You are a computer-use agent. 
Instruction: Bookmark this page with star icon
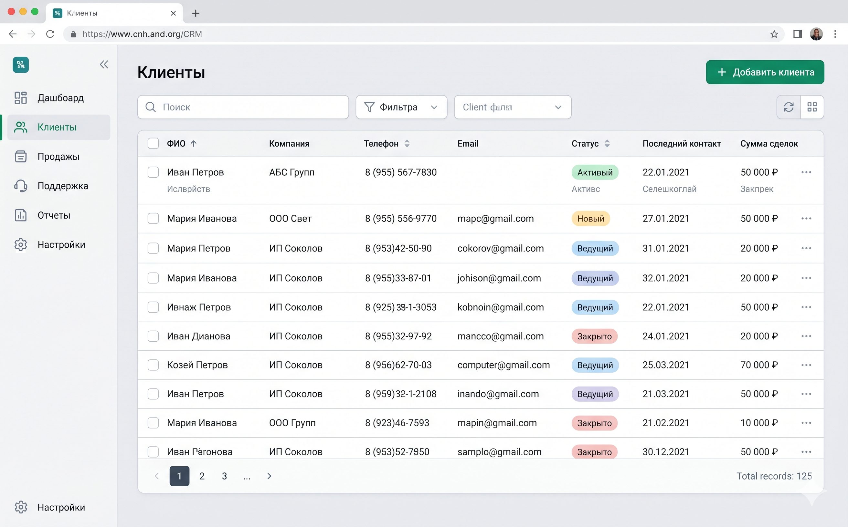pos(774,34)
